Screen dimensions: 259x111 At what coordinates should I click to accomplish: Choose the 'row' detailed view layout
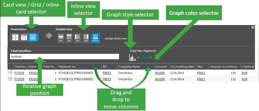(61, 38)
